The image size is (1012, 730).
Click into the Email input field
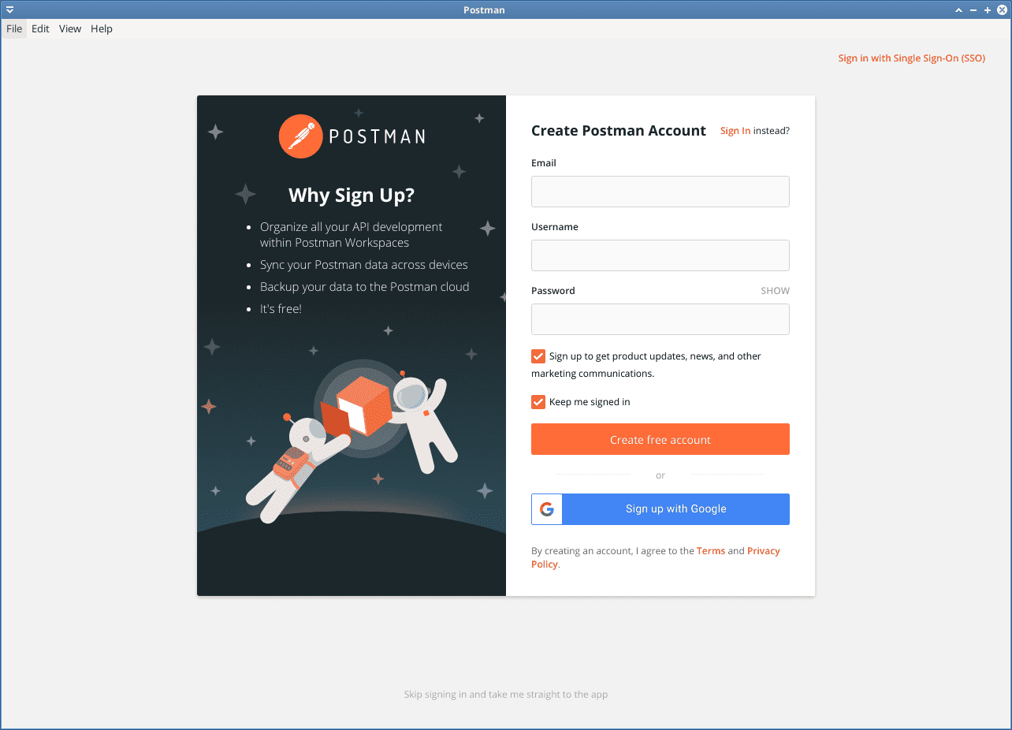pos(660,192)
